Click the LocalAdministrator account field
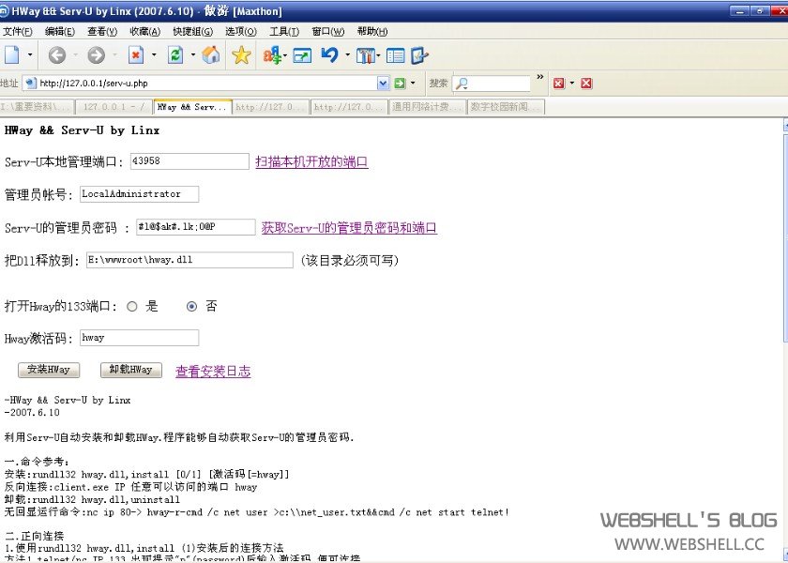The width and height of the screenshot is (788, 563). (139, 194)
